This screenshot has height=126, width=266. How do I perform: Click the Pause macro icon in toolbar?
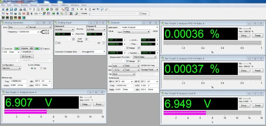coord(82,9)
